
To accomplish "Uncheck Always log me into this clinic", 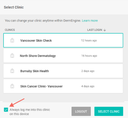I will tap(6, 110).
